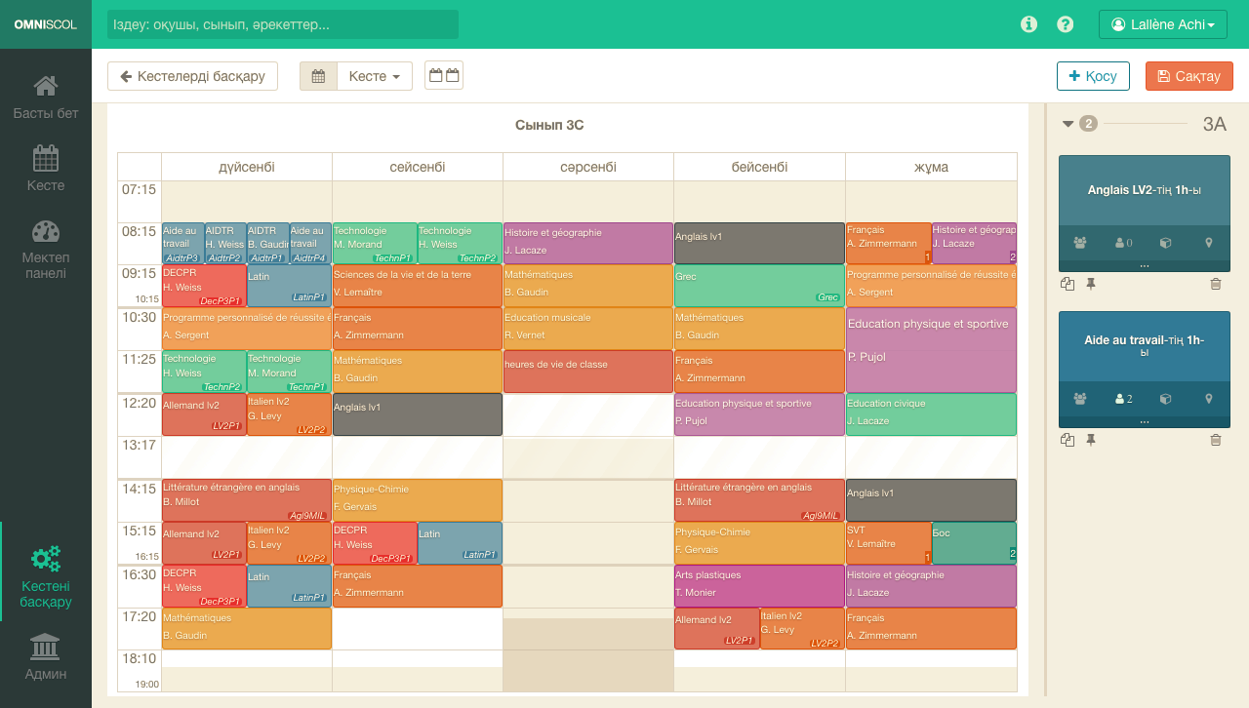Open the info icon in top bar
This screenshot has width=1249, height=708.
pyautogui.click(x=1028, y=24)
